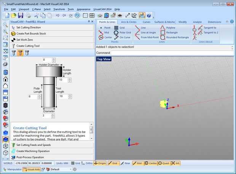Open the File menu
The image size is (236, 174).
coord(6,9)
